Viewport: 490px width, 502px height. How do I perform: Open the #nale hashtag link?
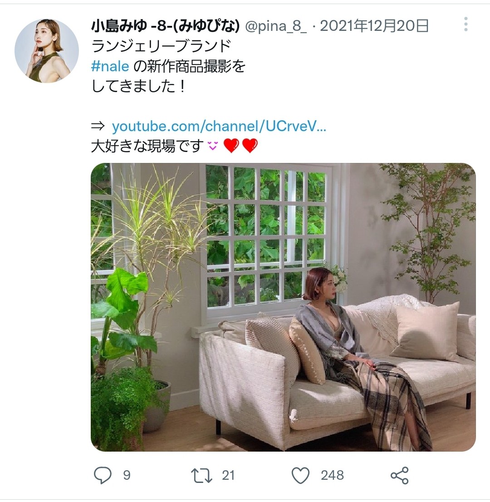pos(110,66)
